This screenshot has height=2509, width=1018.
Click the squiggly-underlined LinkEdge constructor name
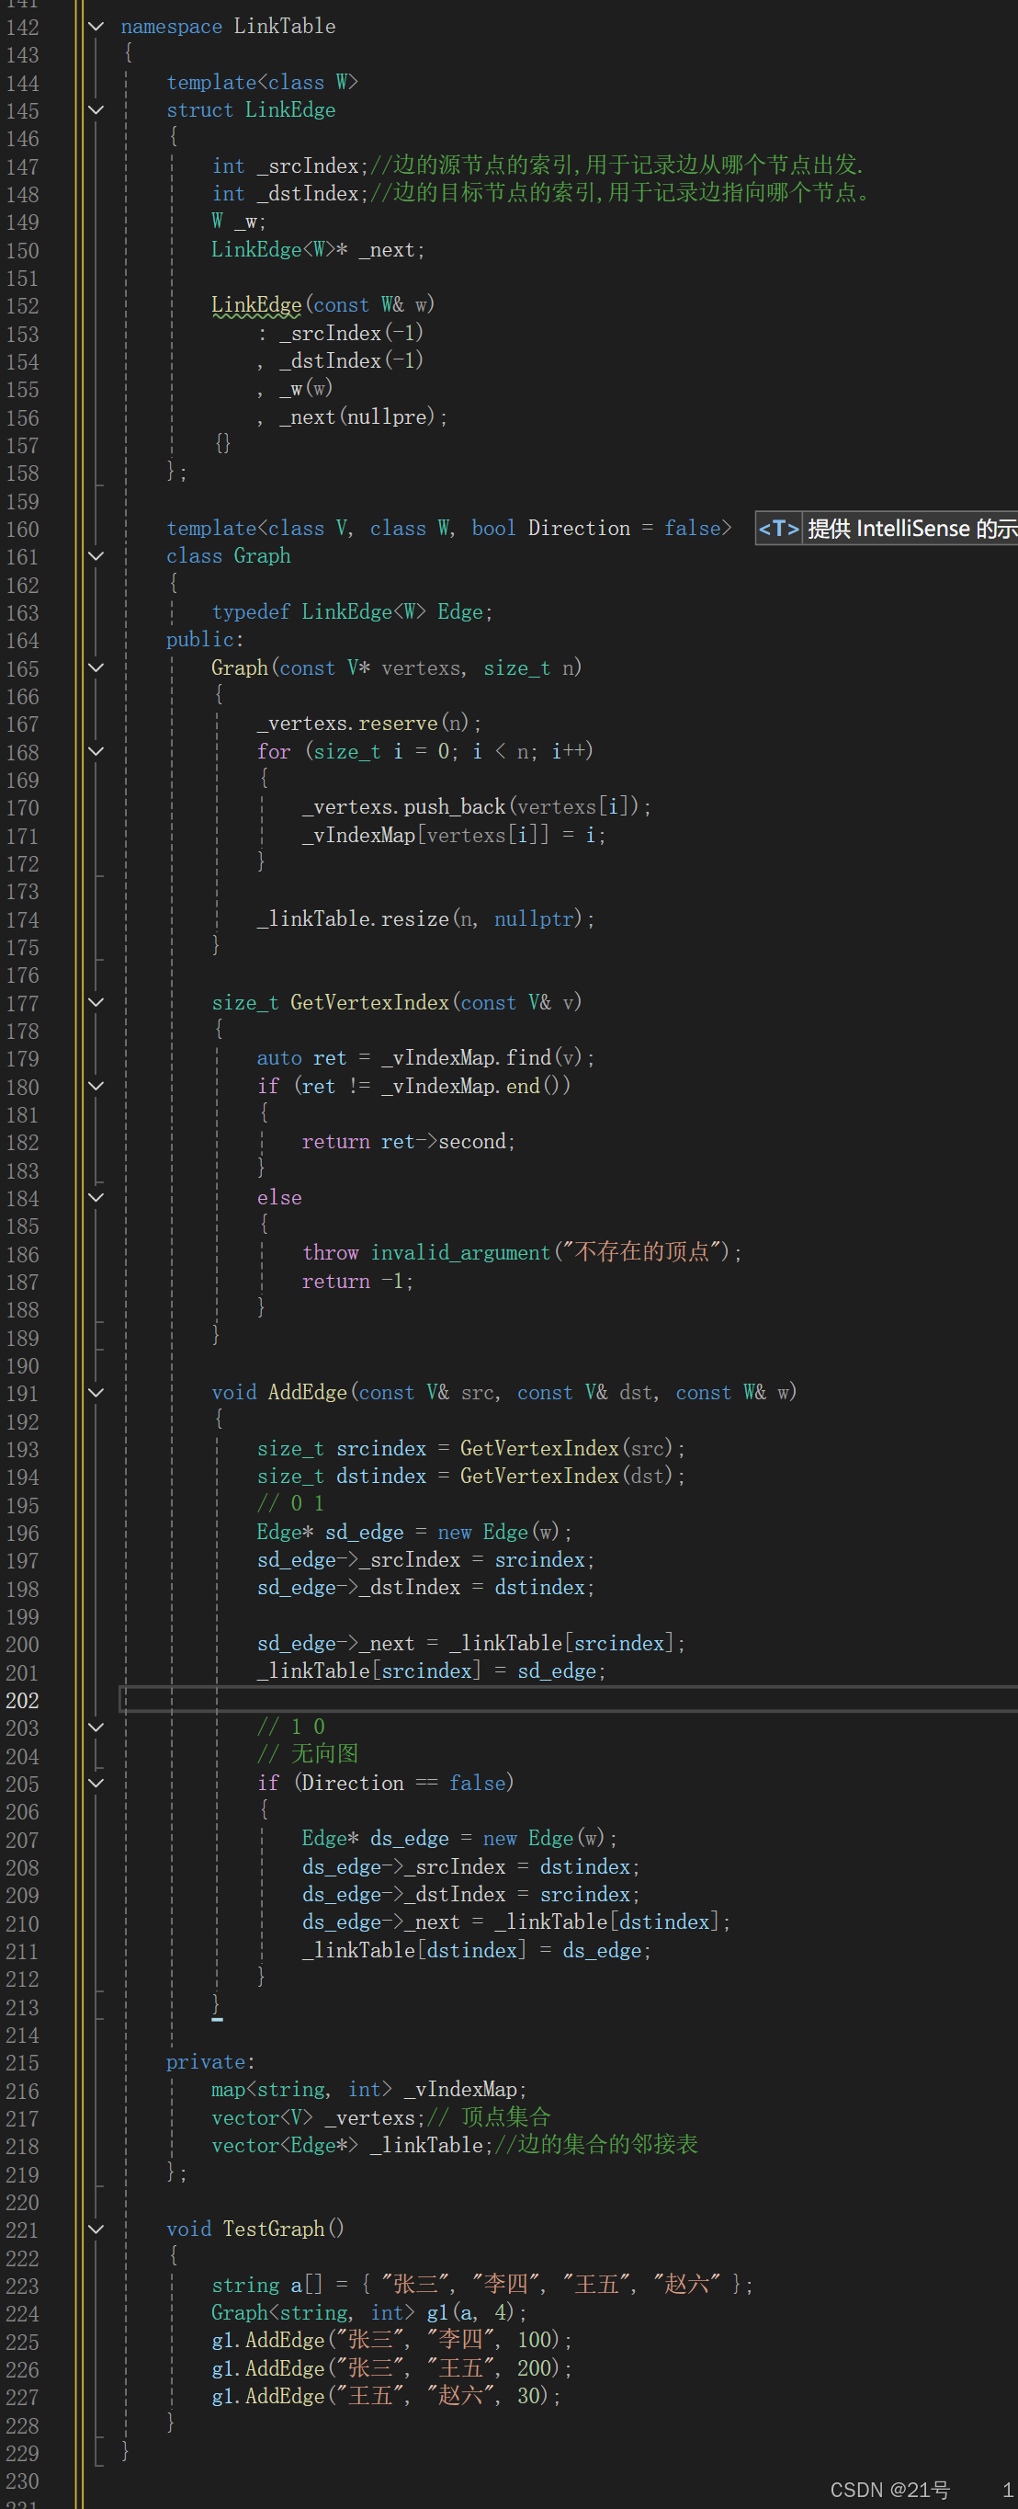257,306
